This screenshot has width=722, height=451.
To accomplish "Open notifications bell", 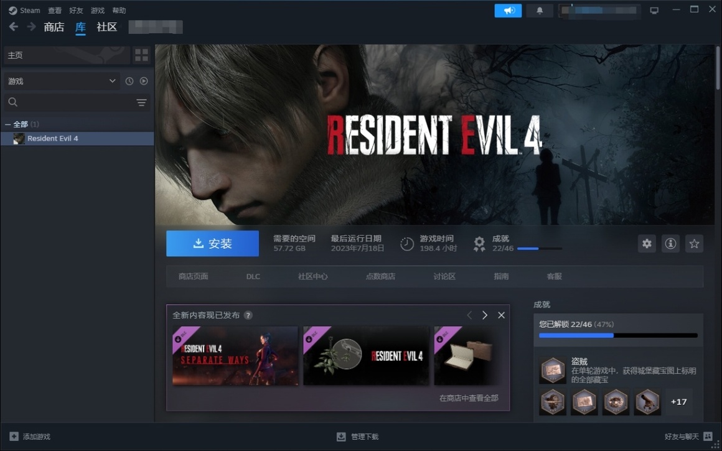I will pyautogui.click(x=540, y=11).
